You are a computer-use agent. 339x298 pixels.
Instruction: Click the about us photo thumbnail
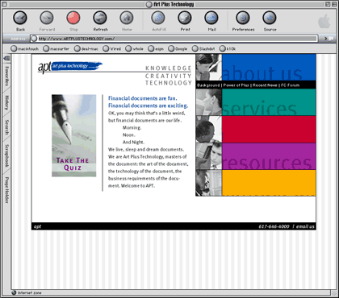209,67
